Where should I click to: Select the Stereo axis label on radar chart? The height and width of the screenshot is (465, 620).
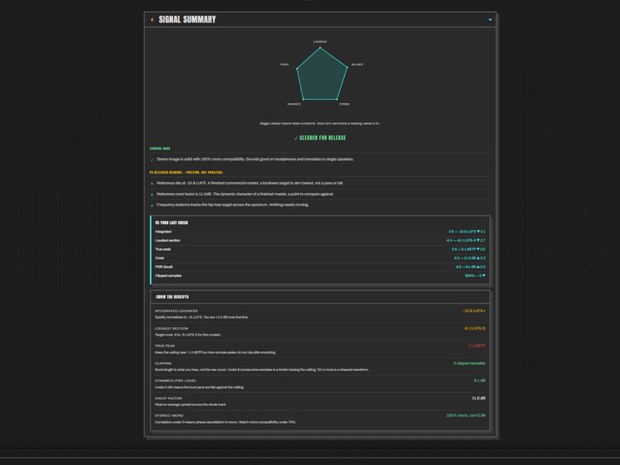point(344,104)
